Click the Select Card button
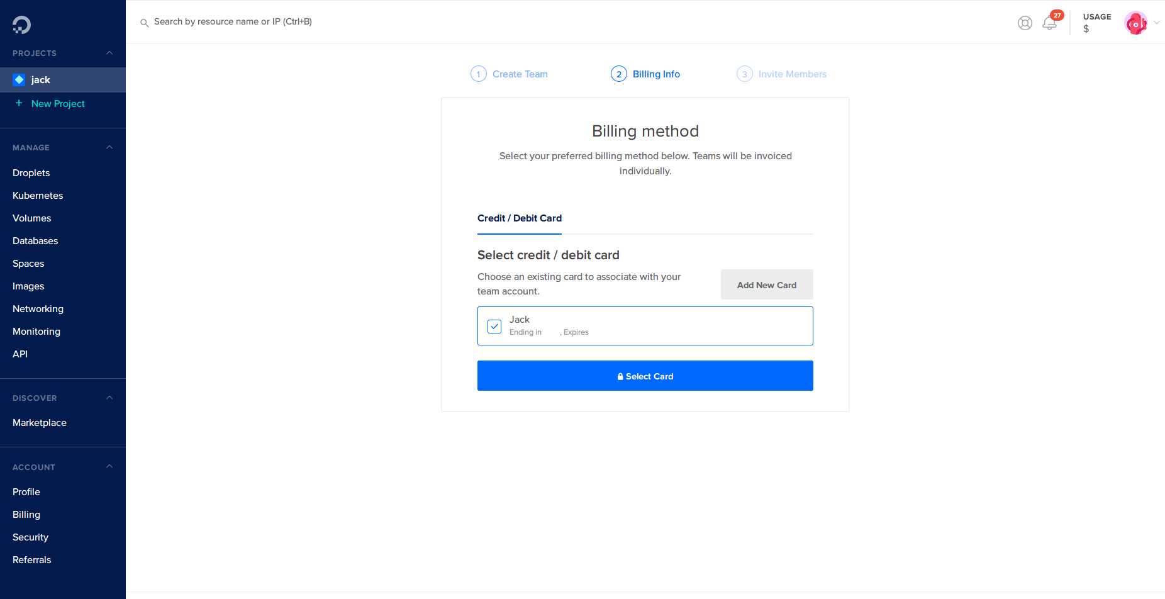The width and height of the screenshot is (1165, 599). [x=645, y=376]
